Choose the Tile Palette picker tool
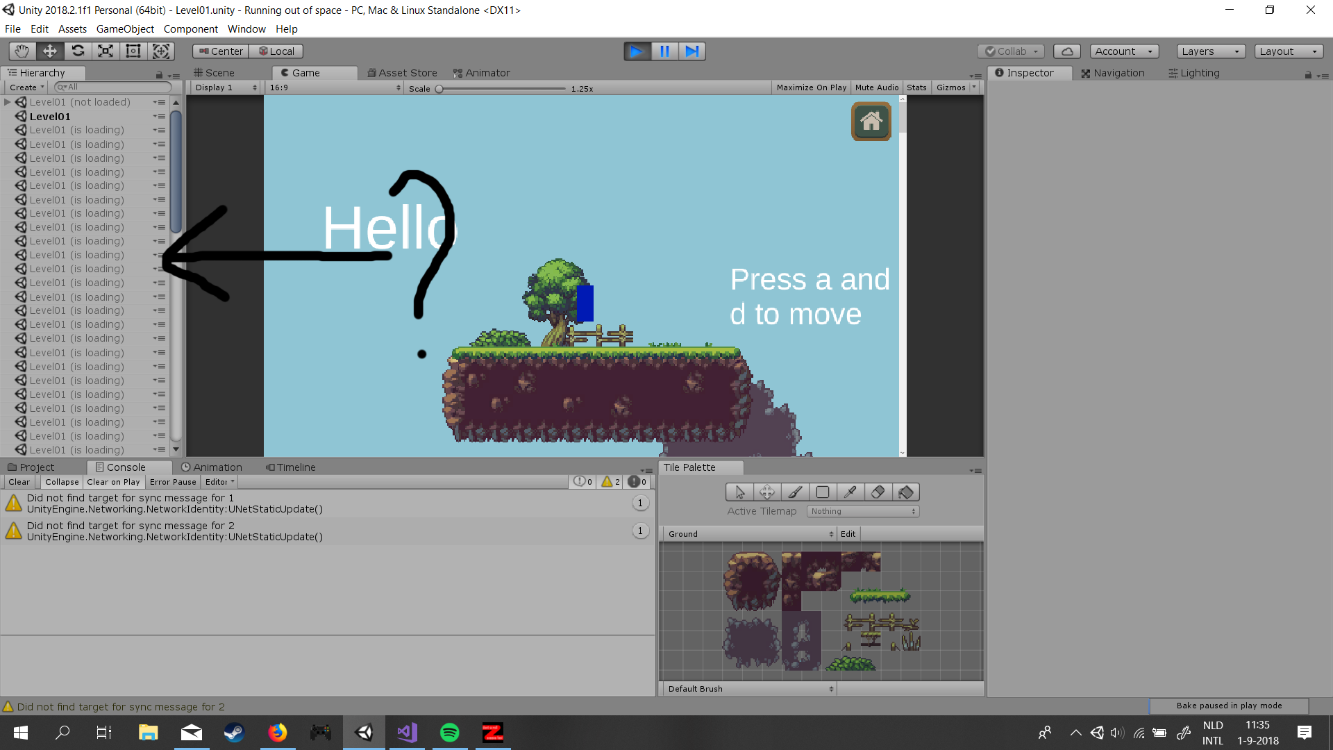The height and width of the screenshot is (750, 1333). click(850, 492)
